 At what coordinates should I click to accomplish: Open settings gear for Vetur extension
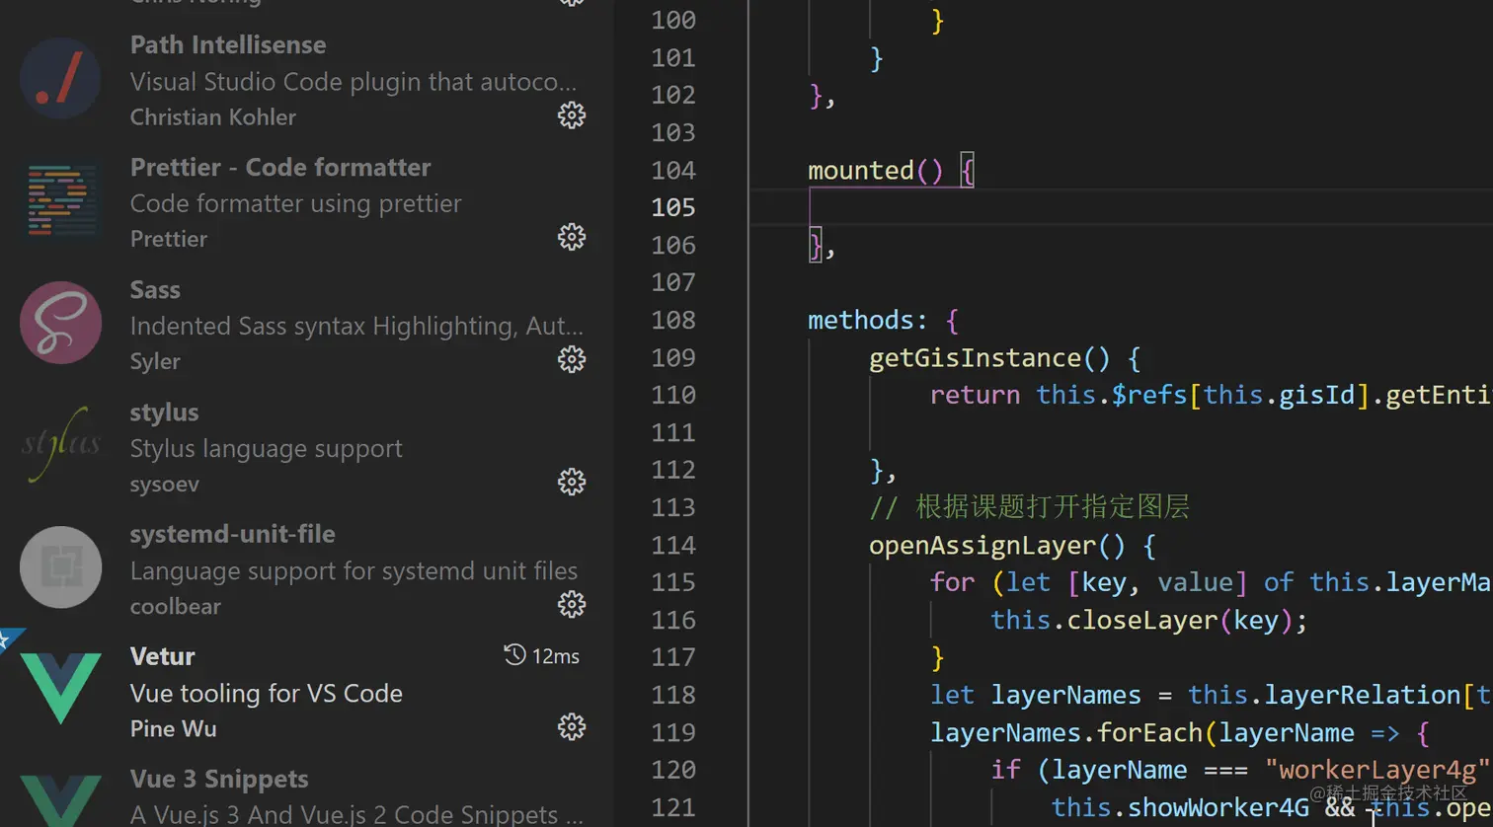(572, 727)
